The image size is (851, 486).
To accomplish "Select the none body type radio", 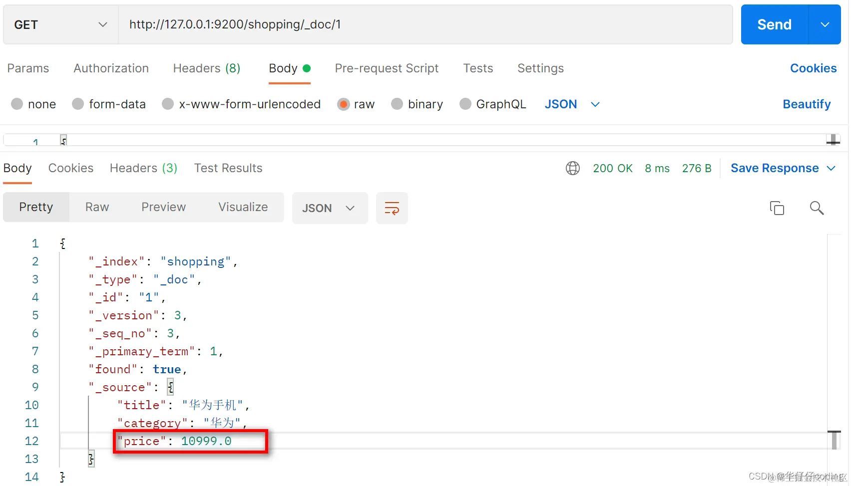I will click(x=17, y=104).
